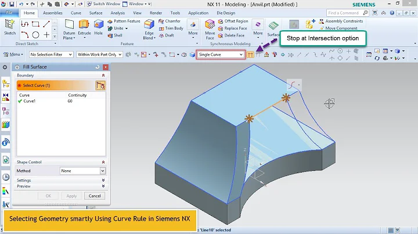This screenshot has width=418, height=234.
Task: Click the Apply button
Action: 71,196
